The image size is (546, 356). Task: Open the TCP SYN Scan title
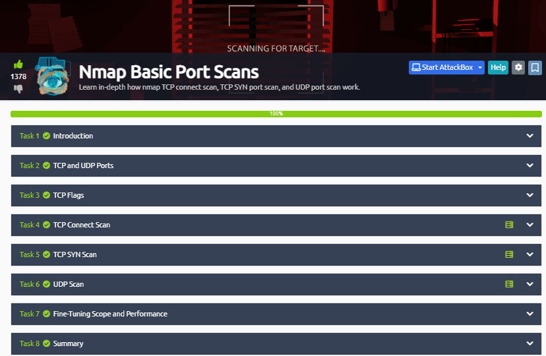pyautogui.click(x=75, y=254)
